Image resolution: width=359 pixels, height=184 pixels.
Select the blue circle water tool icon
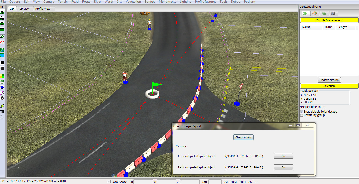(x=2, y=55)
